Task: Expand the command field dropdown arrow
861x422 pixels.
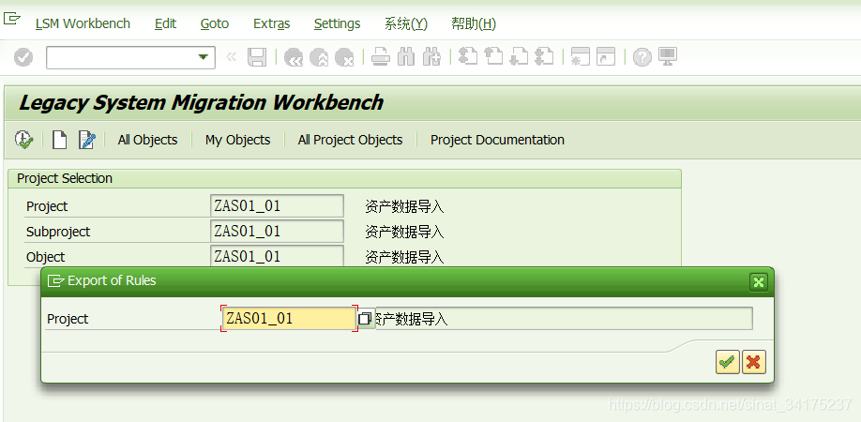Action: [x=204, y=57]
